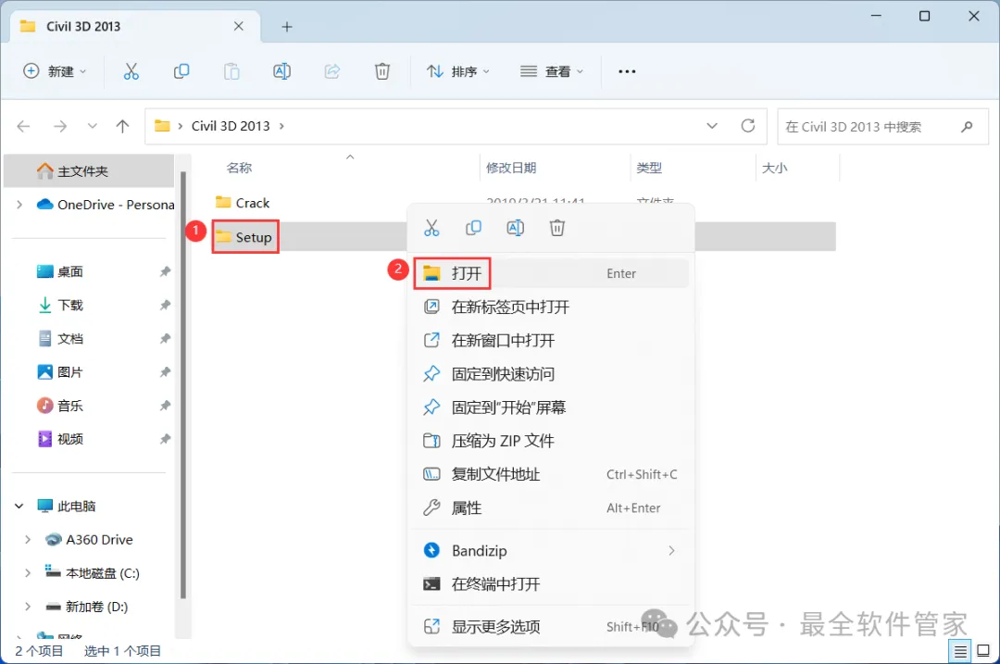Viewport: 1000px width, 664px height.
Task: Collapse the 此电脑 tree node
Action: click(19, 506)
